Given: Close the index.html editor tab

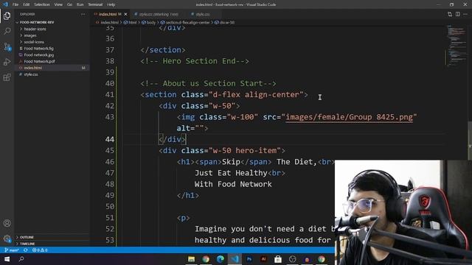Looking at the screenshot, I should coord(125,14).
